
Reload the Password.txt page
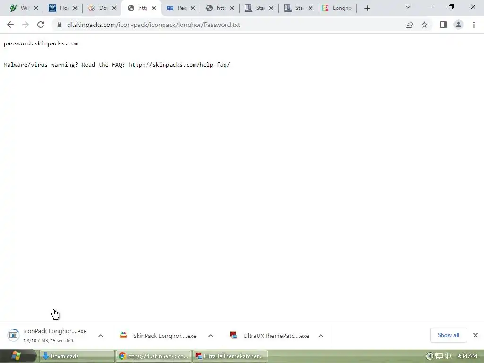click(41, 25)
